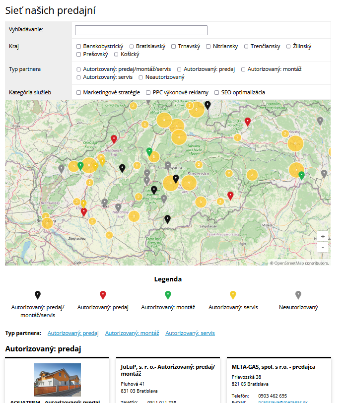Click the red pin near Bratislavský kraj
This screenshot has width=345, height=403.
[x=84, y=212]
